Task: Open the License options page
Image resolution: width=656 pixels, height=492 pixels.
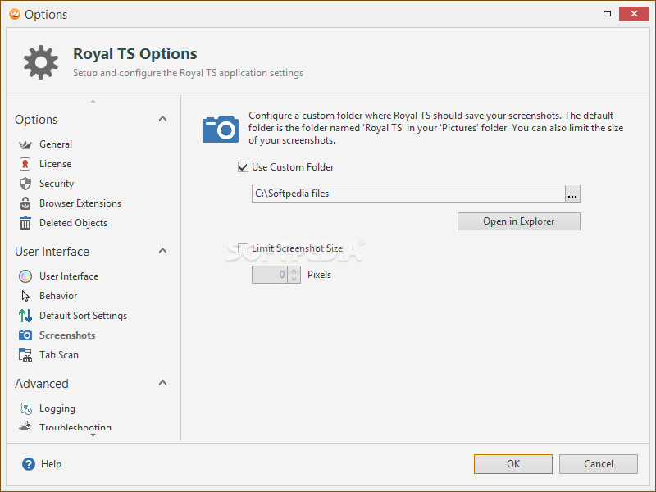Action: 55,164
